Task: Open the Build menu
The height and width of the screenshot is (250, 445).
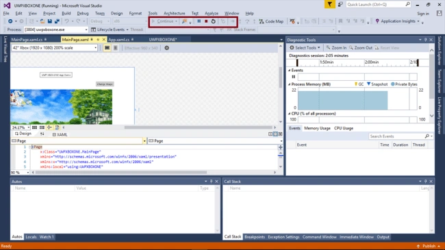Action: (x=66, y=13)
